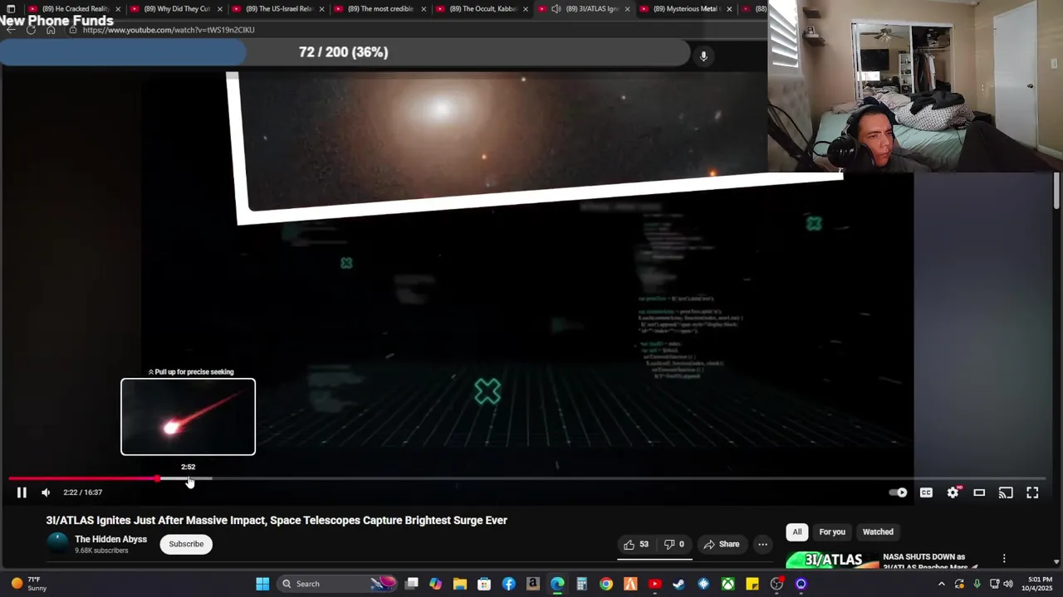This screenshot has width=1063, height=597.
Task: Open the player settings gear
Action: [953, 493]
